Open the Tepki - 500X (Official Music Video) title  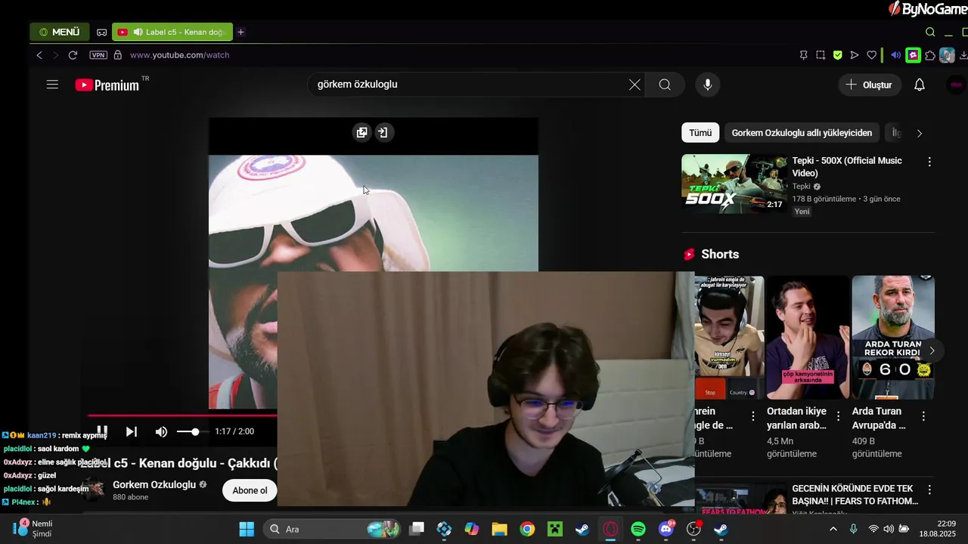coord(847,167)
